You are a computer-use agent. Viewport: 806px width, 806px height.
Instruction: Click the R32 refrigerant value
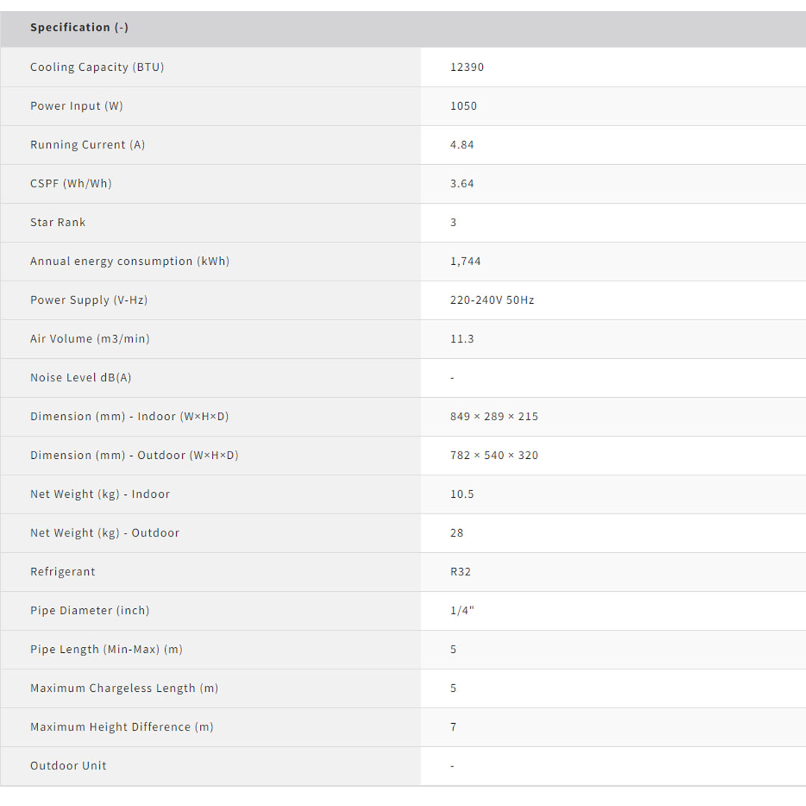click(x=460, y=572)
